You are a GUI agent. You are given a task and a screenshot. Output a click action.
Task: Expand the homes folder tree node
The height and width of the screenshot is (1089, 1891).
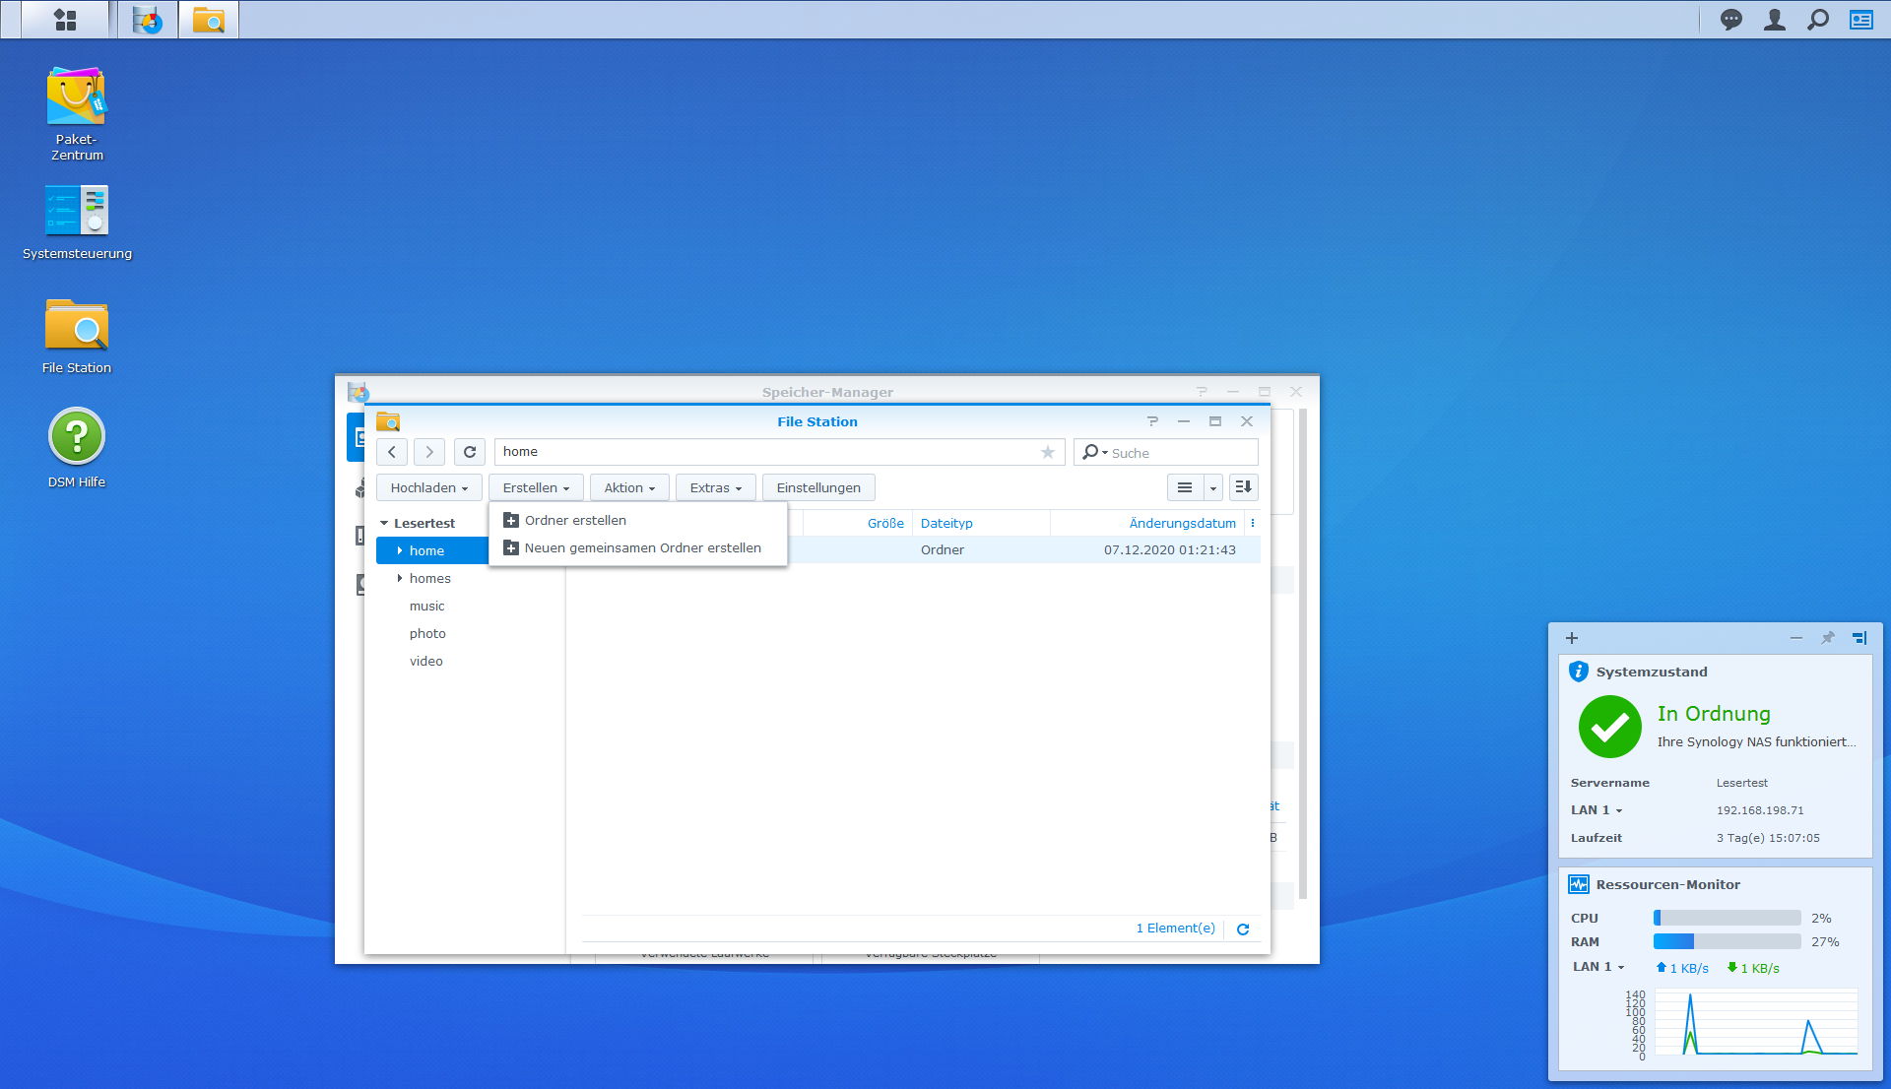[x=399, y=578]
